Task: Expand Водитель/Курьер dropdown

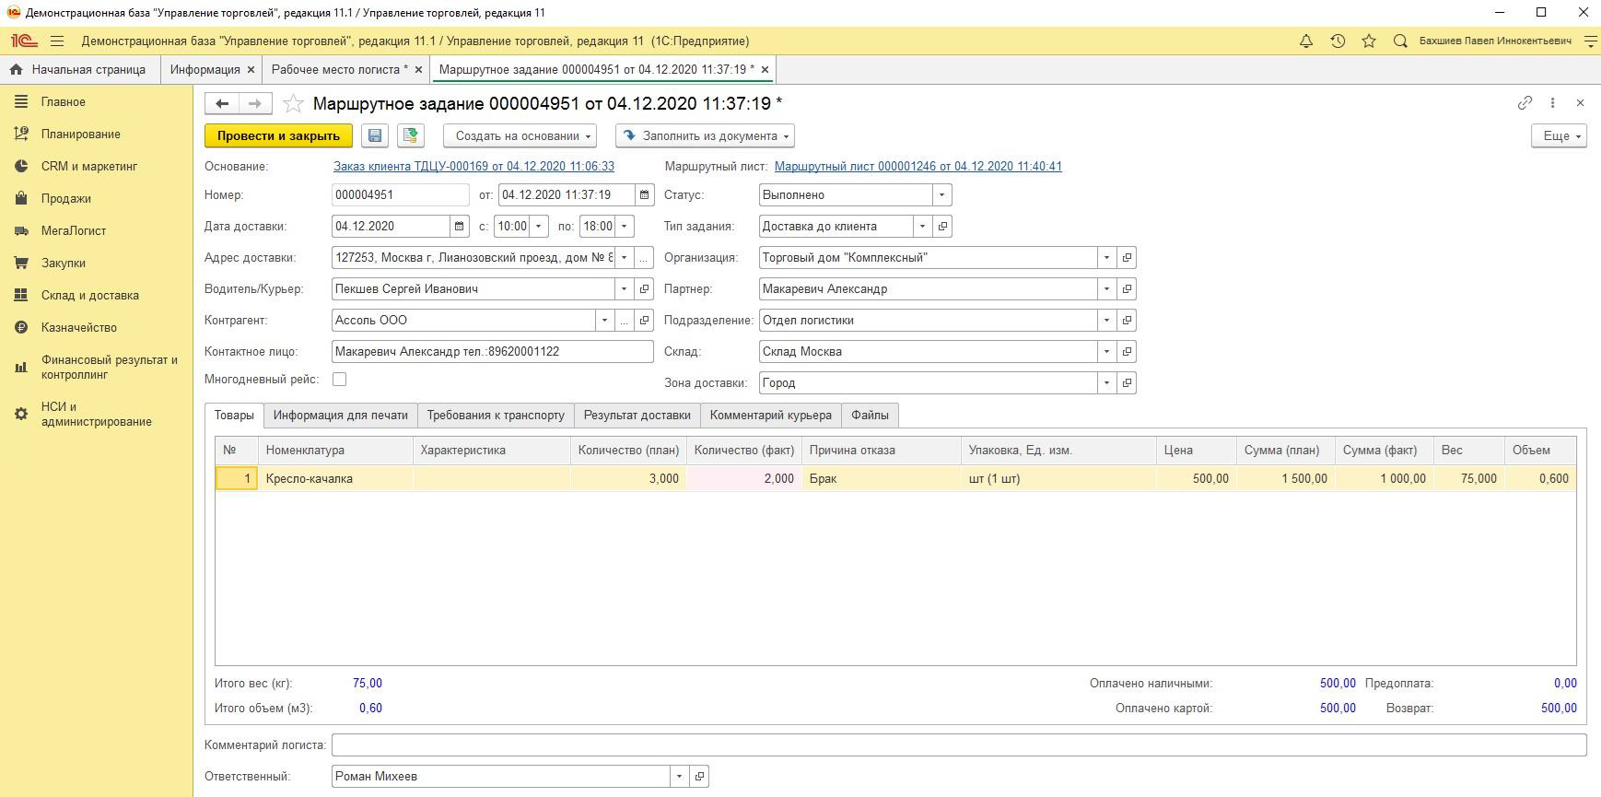Action: [624, 289]
